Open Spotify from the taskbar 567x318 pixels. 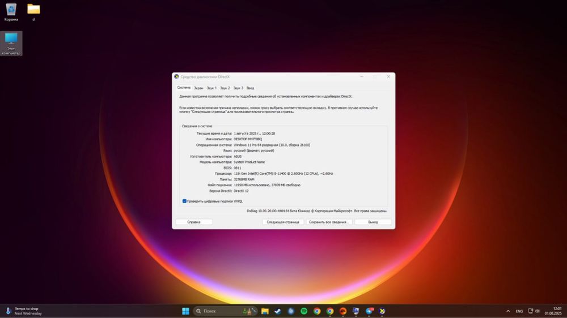tap(304, 311)
